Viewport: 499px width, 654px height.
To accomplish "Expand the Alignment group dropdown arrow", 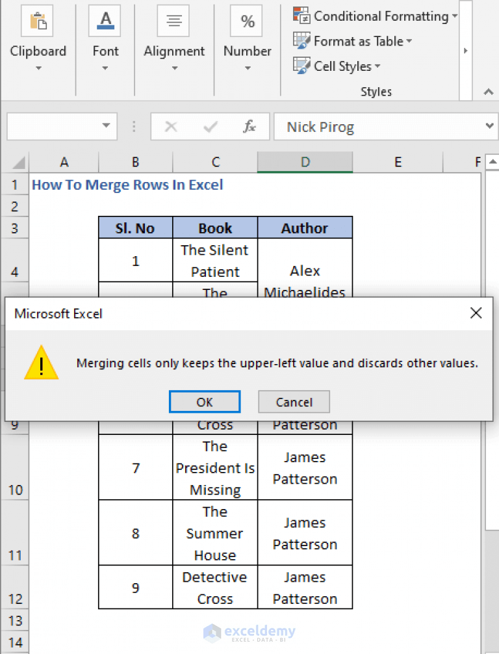I will (x=175, y=68).
